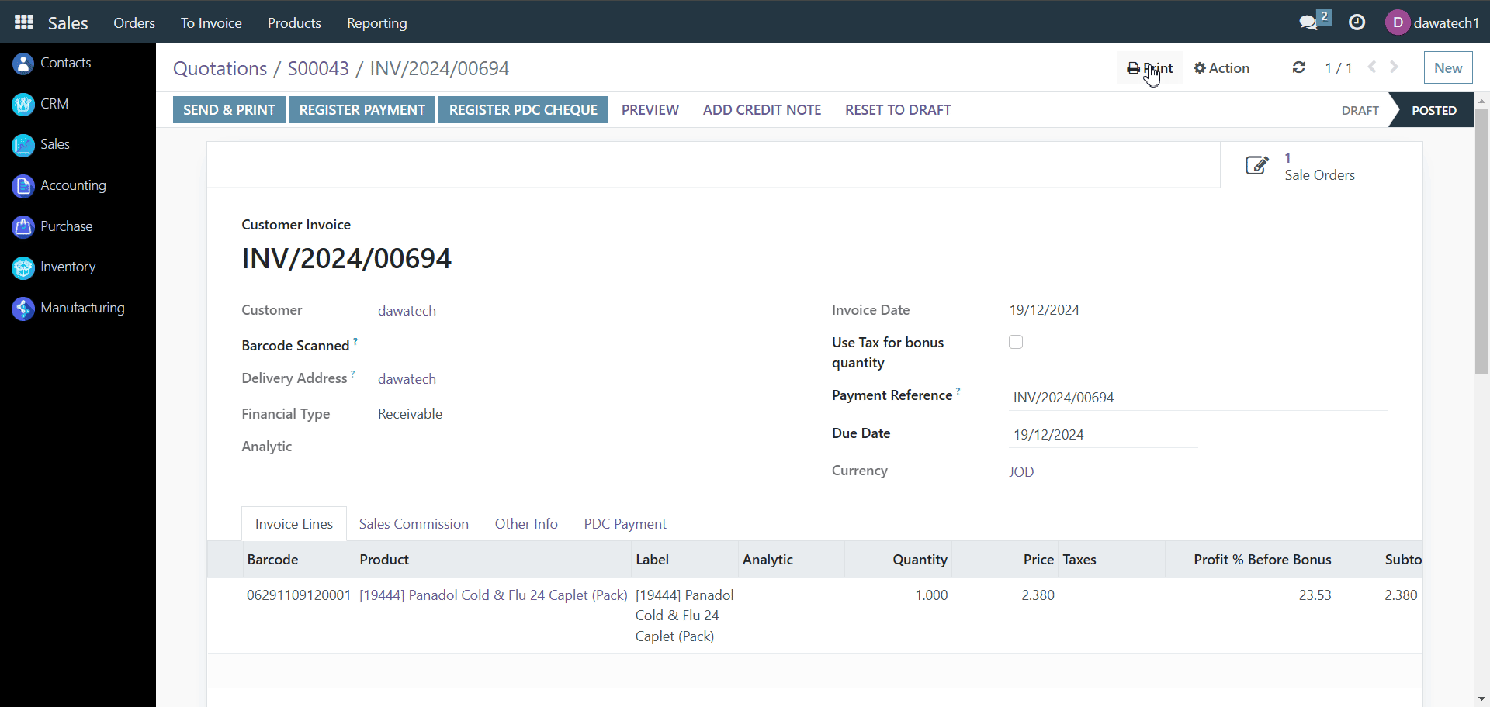Viewport: 1490px width, 707px height.
Task: Open the S00043 breadcrumb link
Action: (318, 68)
